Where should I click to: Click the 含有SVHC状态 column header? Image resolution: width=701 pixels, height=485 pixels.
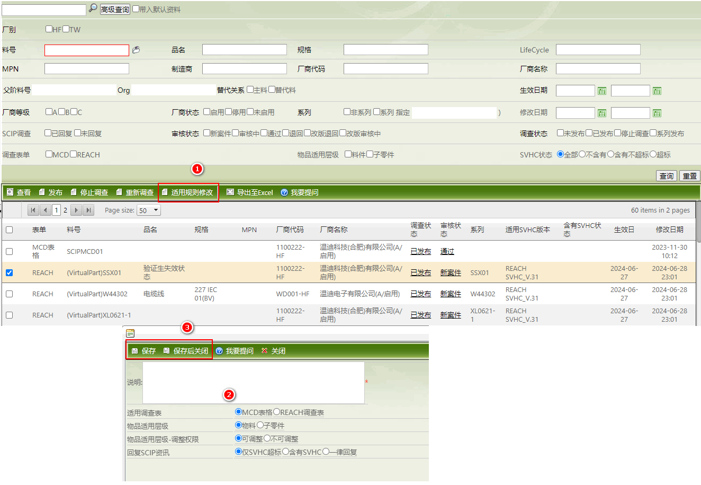[x=582, y=230]
